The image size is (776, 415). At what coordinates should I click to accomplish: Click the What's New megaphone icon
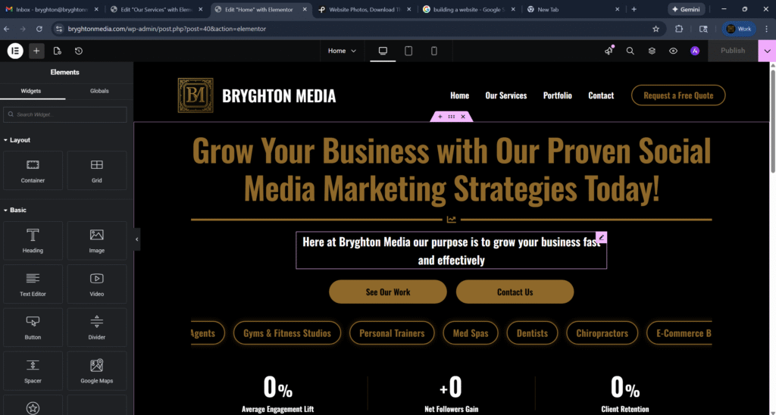pyautogui.click(x=609, y=51)
